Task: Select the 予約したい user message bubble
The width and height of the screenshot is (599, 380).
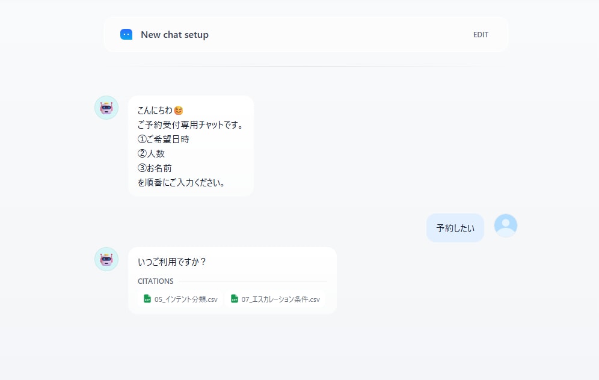Action: click(455, 228)
